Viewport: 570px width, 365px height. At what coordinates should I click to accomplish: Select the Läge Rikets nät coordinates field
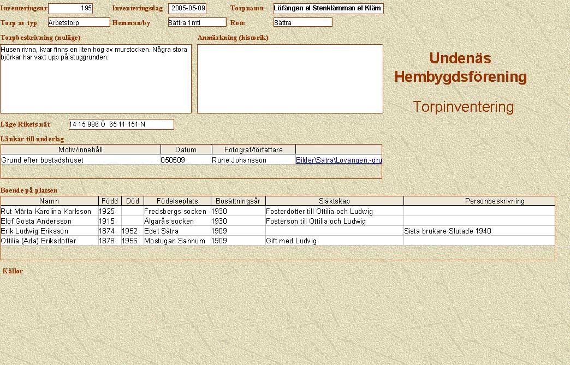[x=121, y=124]
